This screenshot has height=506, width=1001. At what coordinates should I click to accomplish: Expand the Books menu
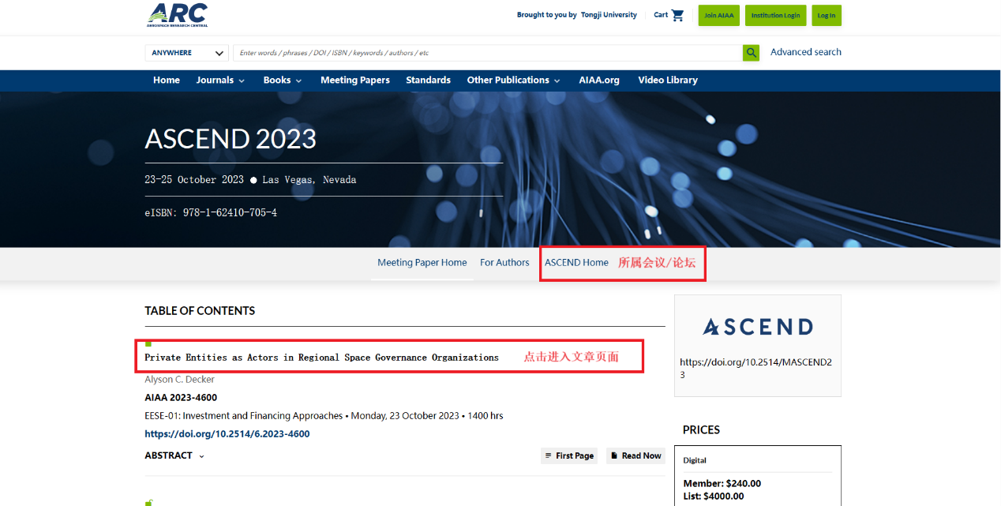[x=283, y=81]
